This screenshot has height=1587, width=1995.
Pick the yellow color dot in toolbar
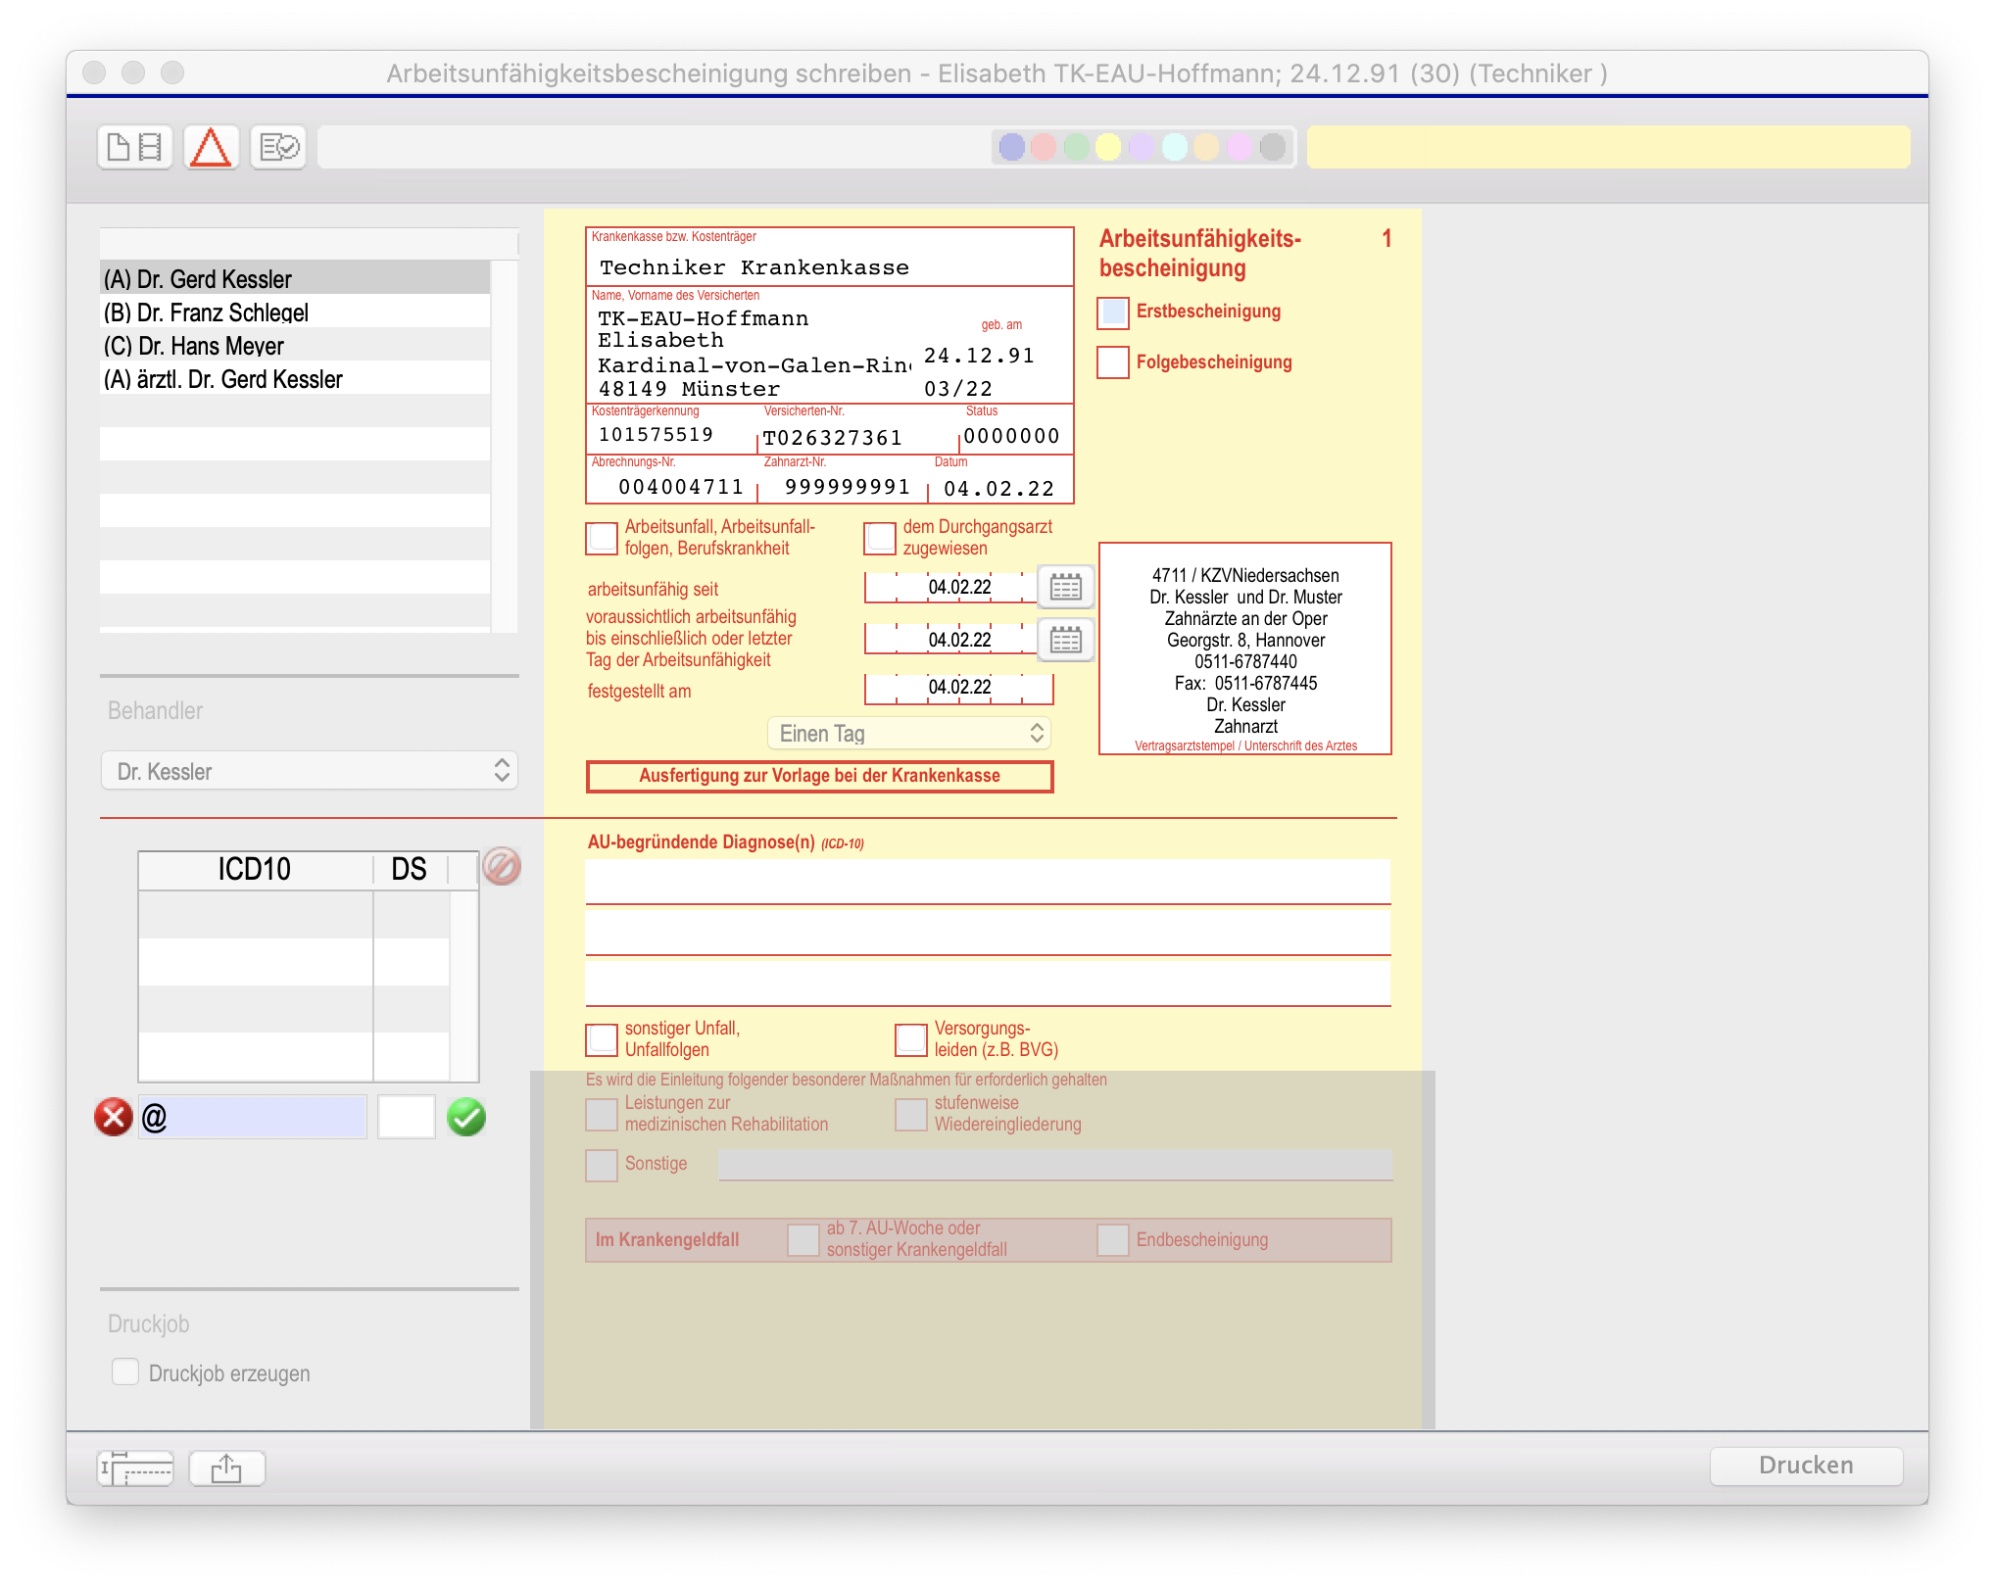(x=1108, y=148)
